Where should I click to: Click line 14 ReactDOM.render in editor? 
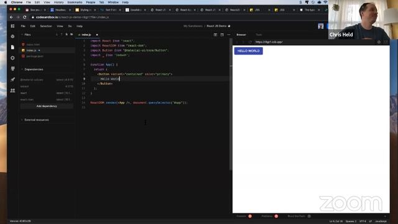[139, 103]
